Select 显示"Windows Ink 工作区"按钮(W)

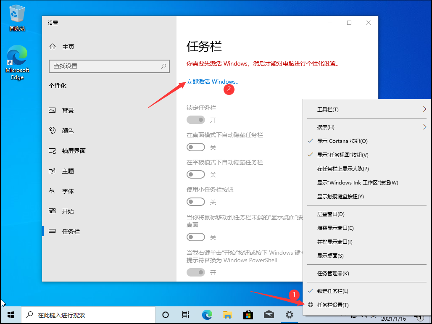click(367, 183)
